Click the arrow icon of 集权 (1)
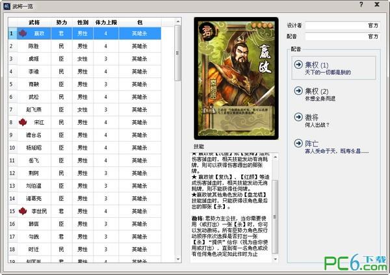 [x=298, y=65]
